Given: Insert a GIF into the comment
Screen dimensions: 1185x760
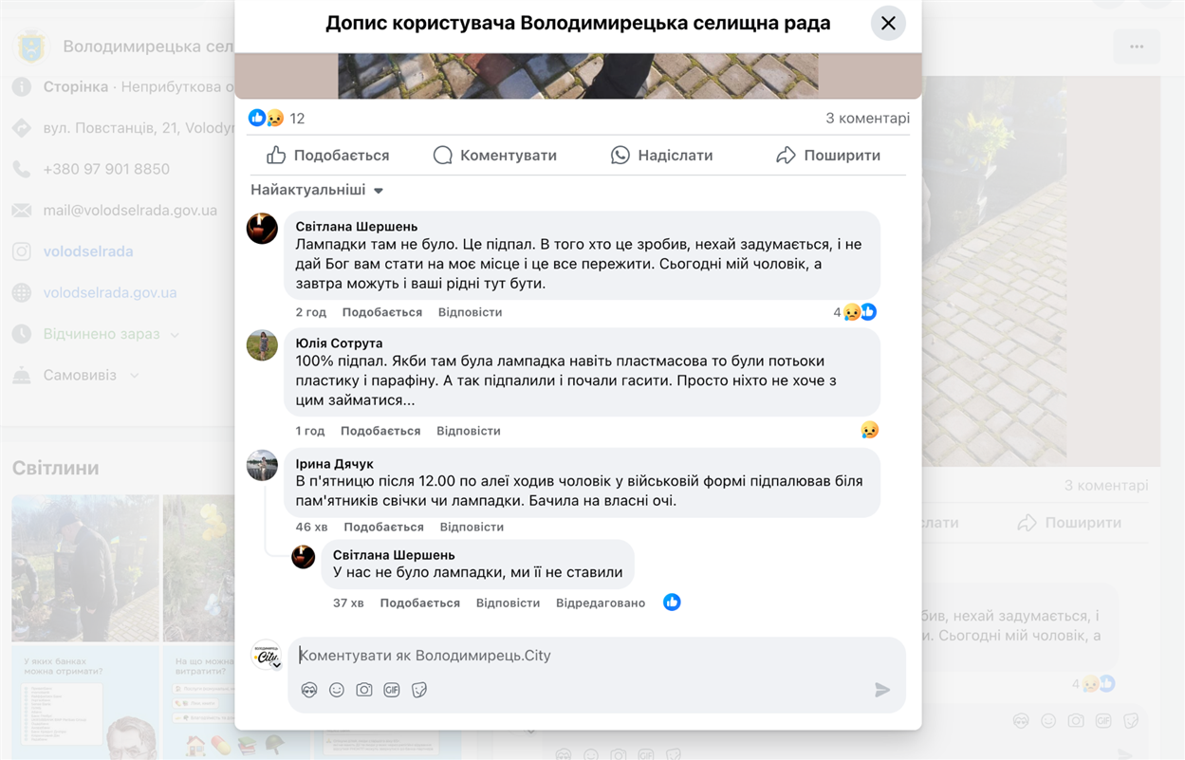Looking at the screenshot, I should click(392, 690).
